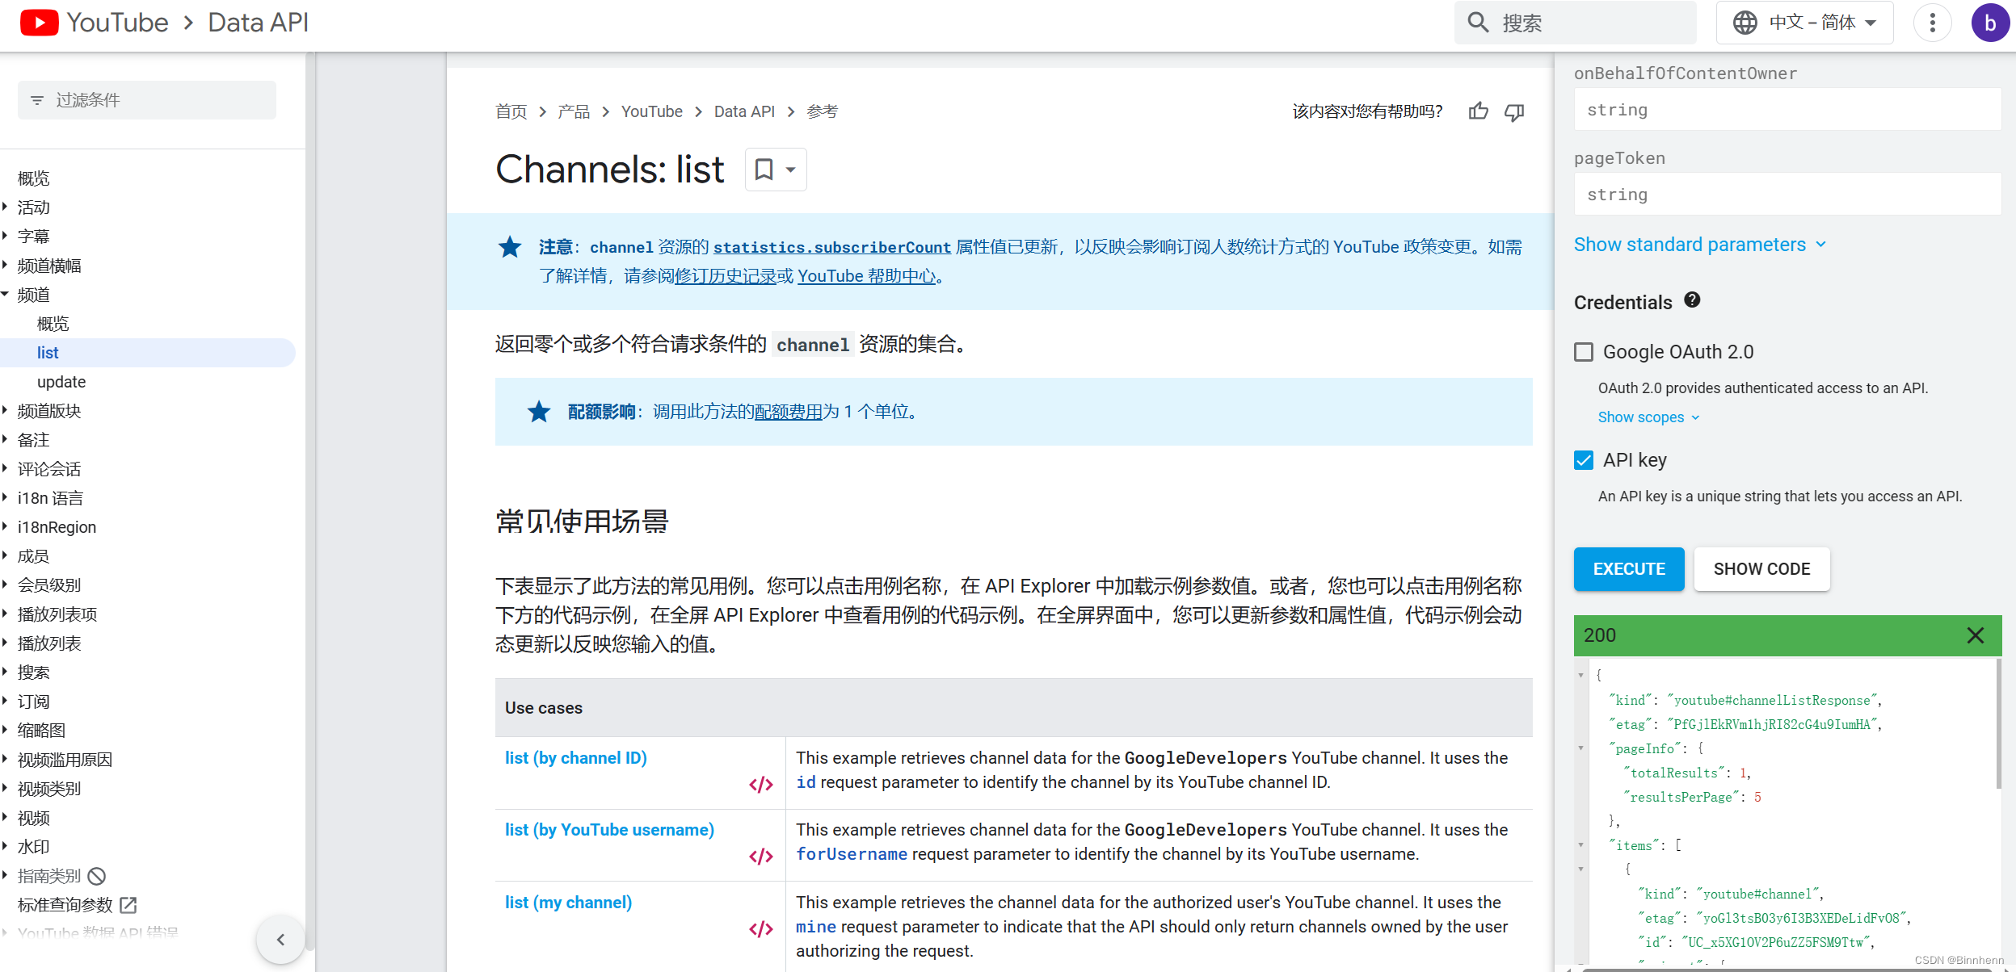
Task: Expand the 播放列表 sidebar section
Action: [49, 643]
